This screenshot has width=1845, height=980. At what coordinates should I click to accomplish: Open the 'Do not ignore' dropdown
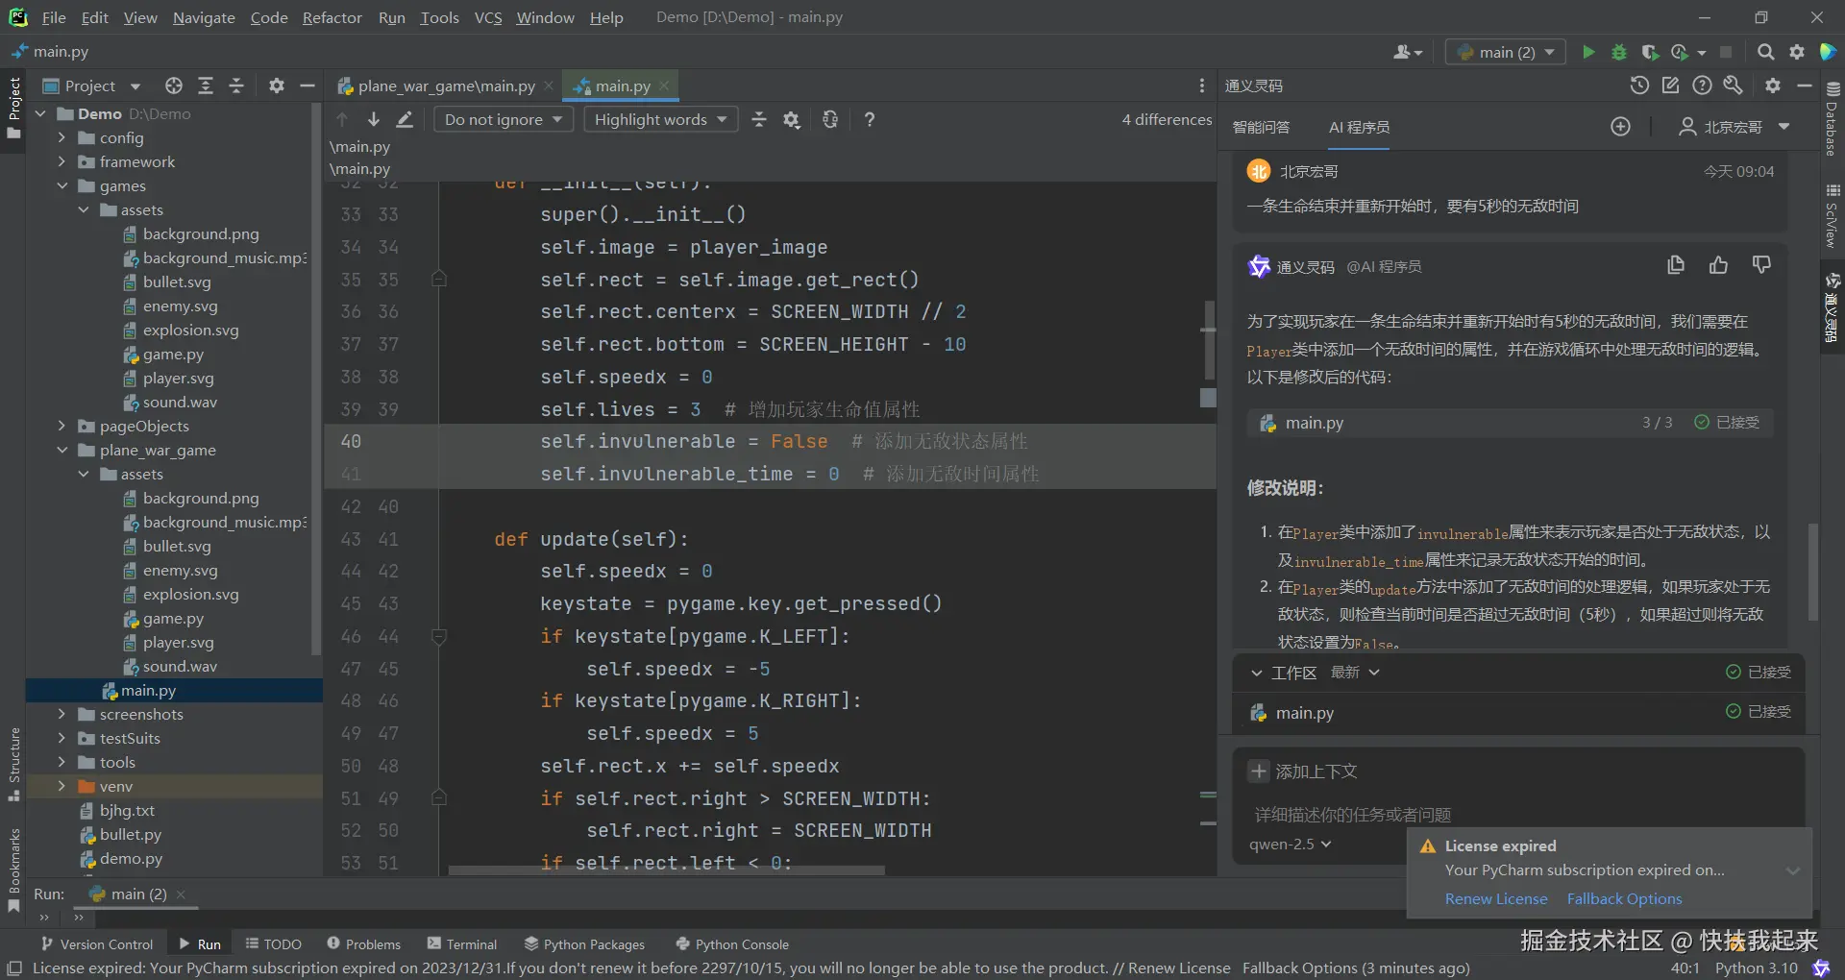(504, 119)
